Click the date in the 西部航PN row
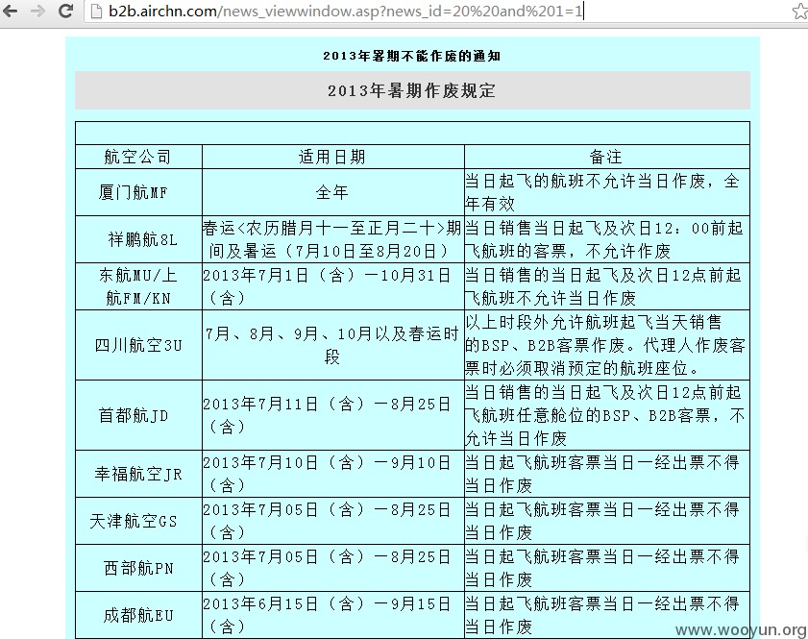 (332, 568)
